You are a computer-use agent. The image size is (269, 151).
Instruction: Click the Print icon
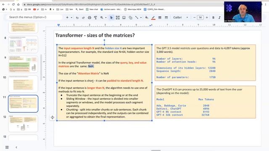[x=90, y=18]
